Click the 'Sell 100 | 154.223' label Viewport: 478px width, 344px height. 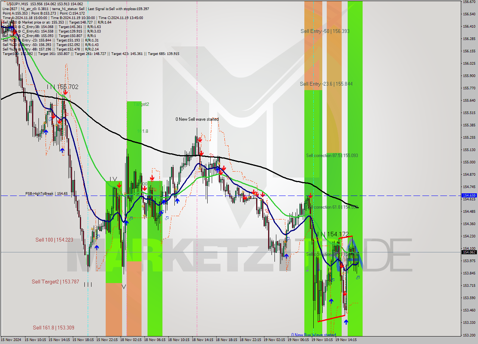(x=55, y=240)
